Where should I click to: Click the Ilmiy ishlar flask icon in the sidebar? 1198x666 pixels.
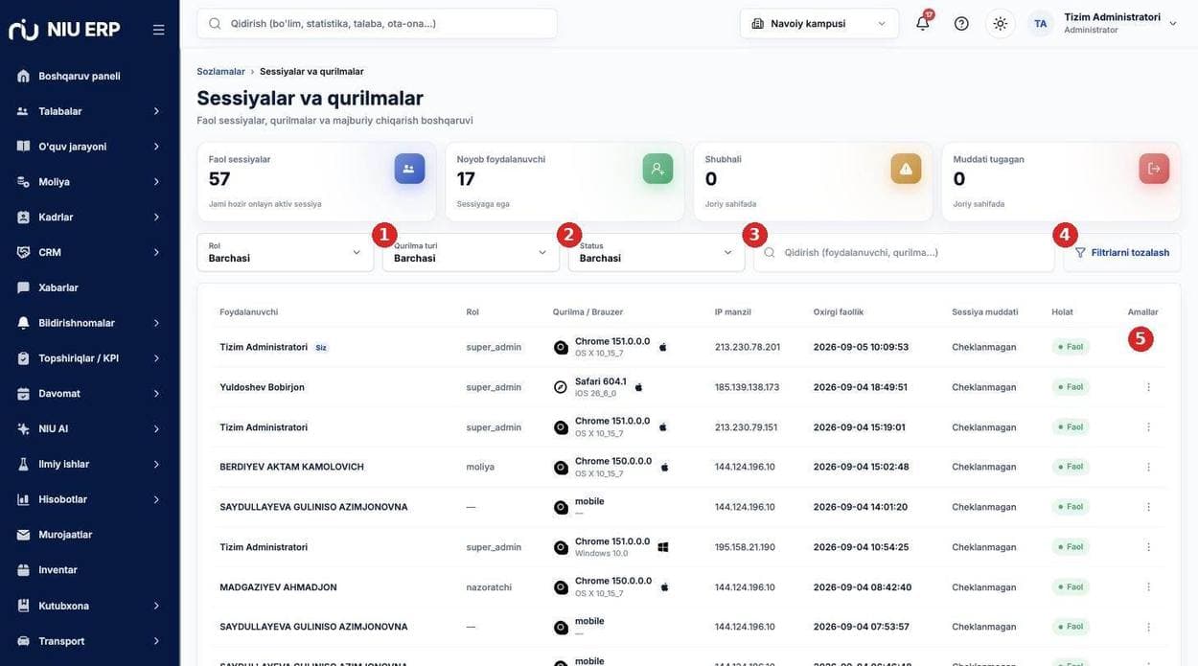pos(23,464)
